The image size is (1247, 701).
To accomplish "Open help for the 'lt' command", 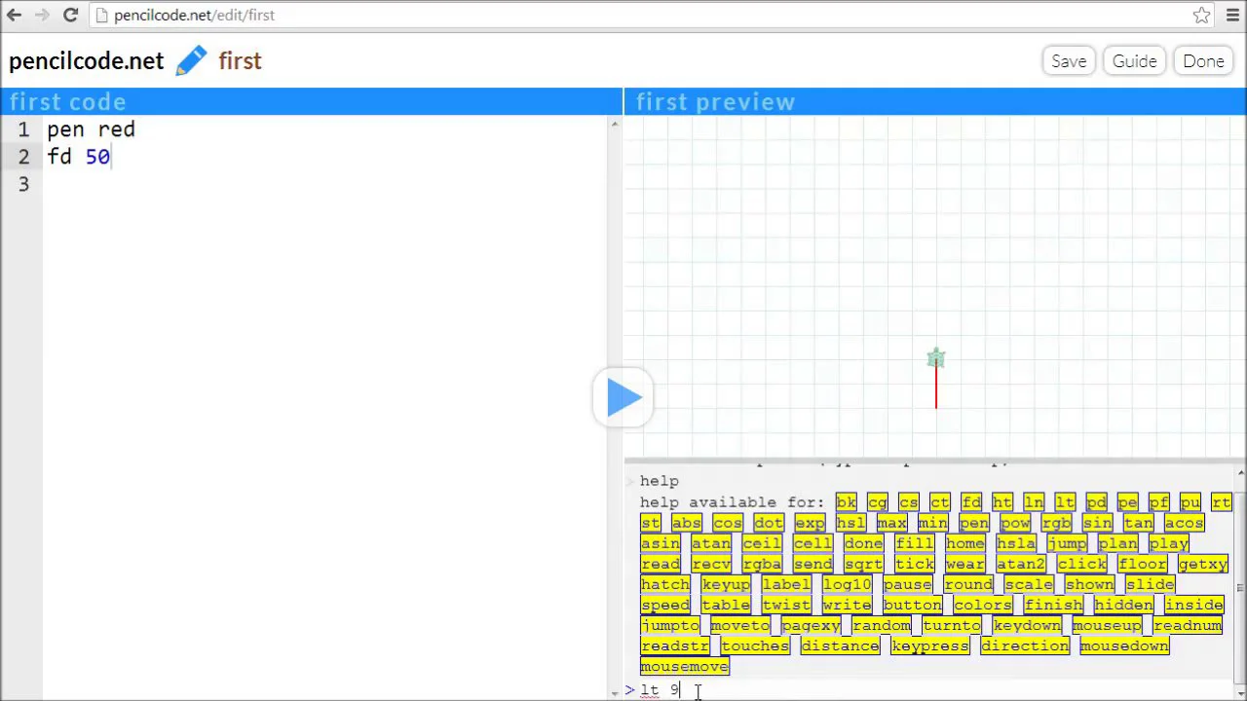I will [1065, 502].
